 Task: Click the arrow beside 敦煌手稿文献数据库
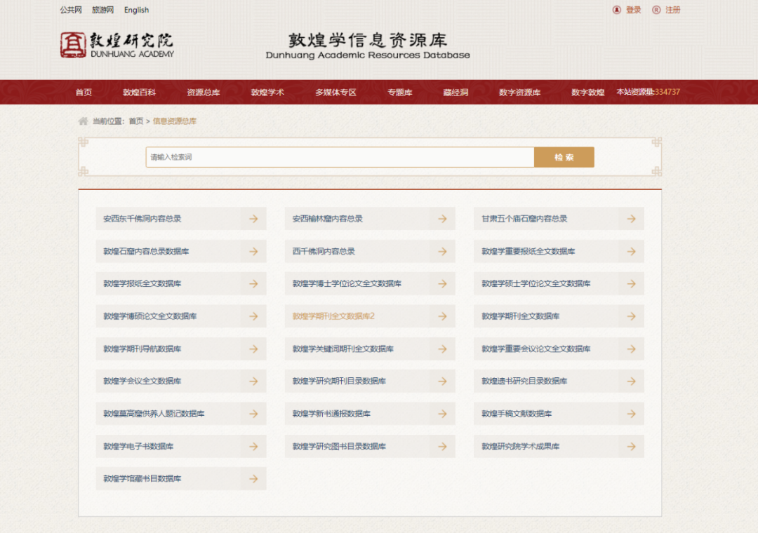click(x=632, y=414)
